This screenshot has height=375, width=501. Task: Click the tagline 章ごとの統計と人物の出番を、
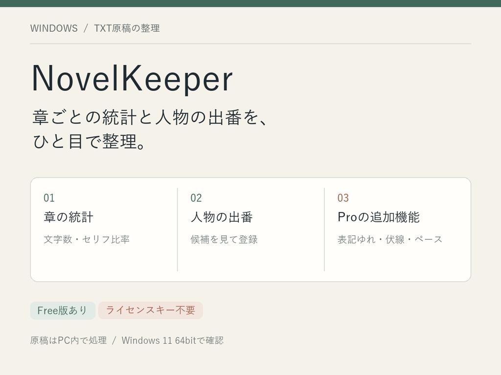click(x=150, y=117)
